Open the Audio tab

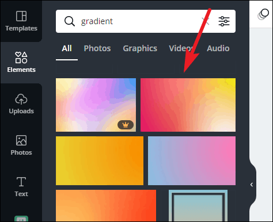pyautogui.click(x=218, y=48)
